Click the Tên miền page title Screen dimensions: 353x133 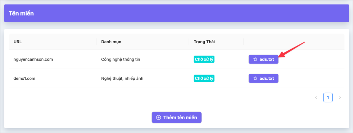21,13
